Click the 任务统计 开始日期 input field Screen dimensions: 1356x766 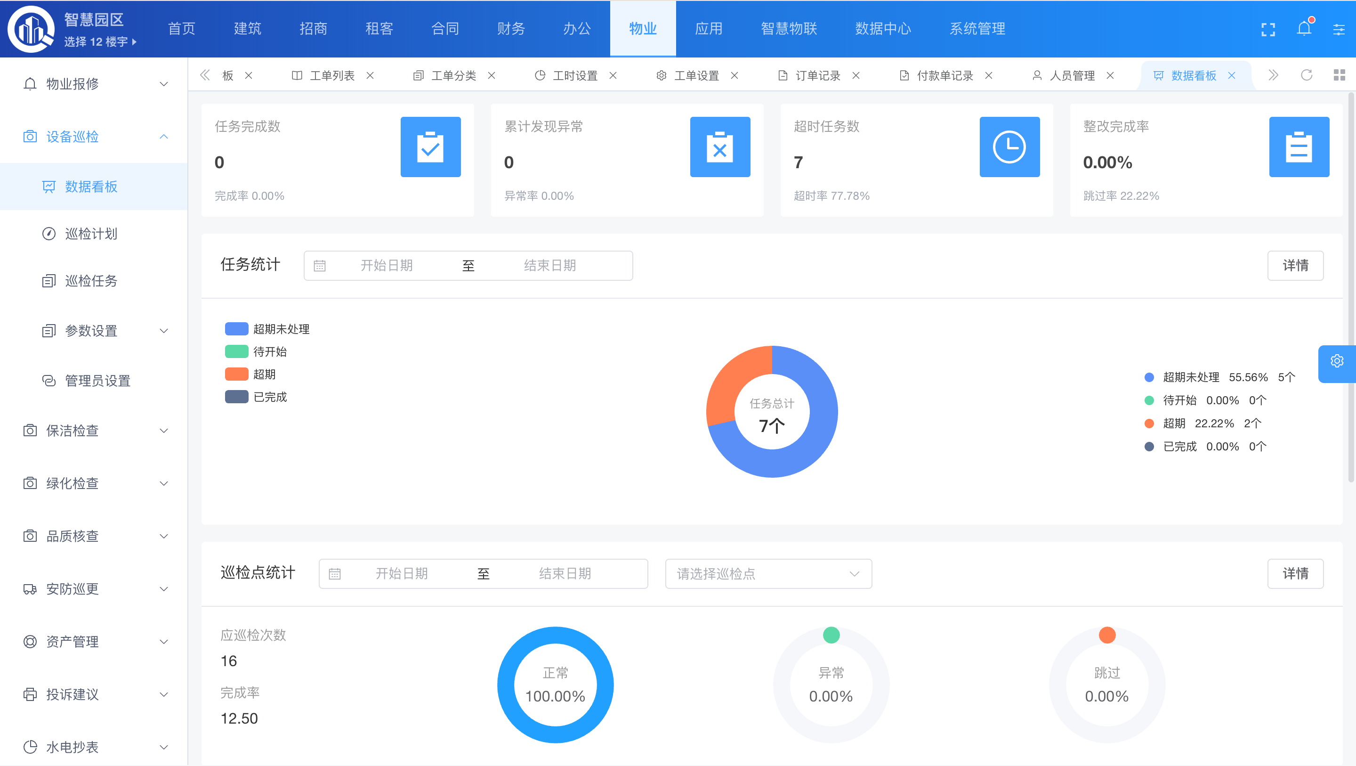387,266
